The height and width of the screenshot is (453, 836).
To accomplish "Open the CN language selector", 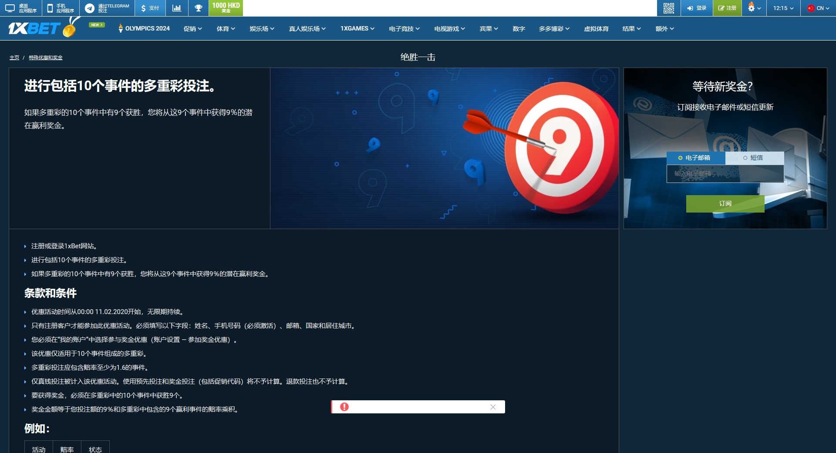I will 818,8.
